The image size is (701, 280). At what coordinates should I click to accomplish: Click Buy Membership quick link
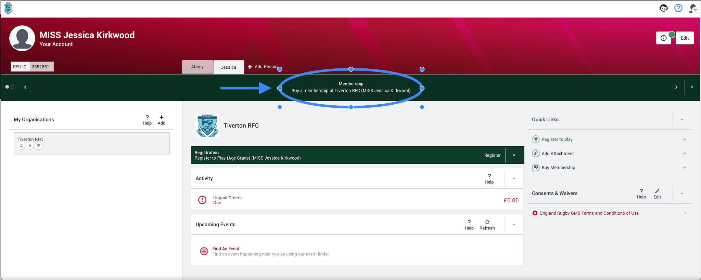pyautogui.click(x=558, y=168)
